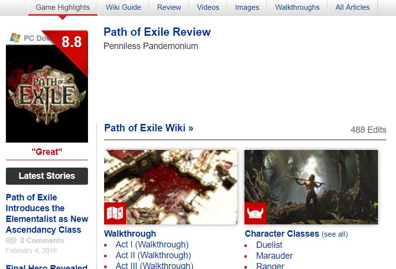Click the red map icon on Walkthrough image
The height and width of the screenshot is (269, 396).
(115, 213)
